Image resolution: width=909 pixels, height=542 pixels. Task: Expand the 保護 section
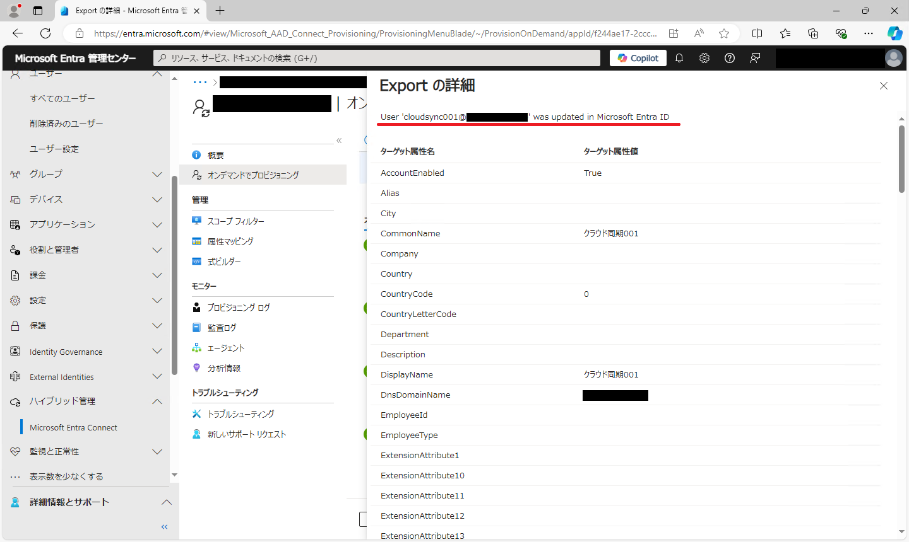[x=157, y=325]
